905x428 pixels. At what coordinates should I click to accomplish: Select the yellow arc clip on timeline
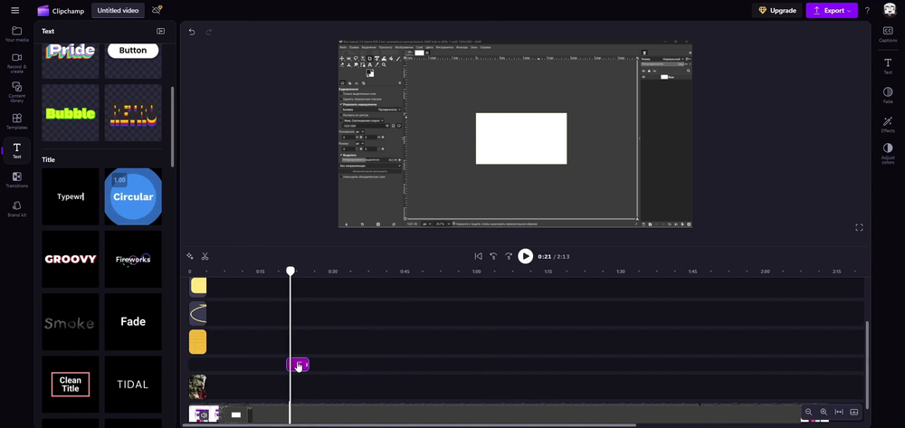click(x=198, y=314)
